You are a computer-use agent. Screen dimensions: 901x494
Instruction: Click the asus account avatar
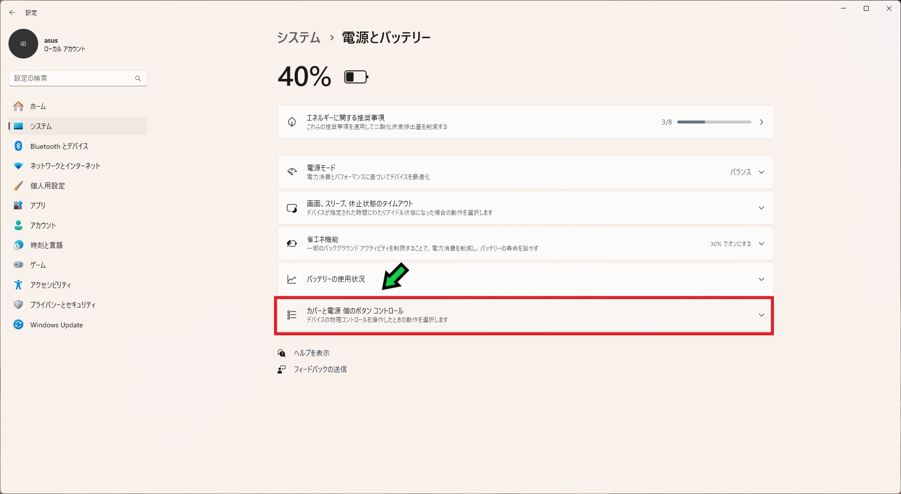(x=23, y=44)
